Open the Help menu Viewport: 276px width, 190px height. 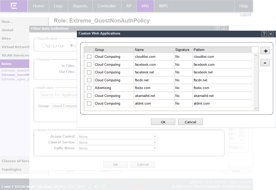click(x=244, y=6)
